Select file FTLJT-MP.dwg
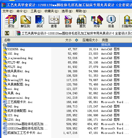Viewport: 132px width, 138px height. click(x=17, y=62)
